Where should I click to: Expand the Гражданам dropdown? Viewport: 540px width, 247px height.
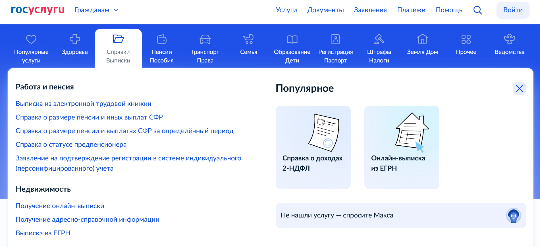tap(96, 10)
